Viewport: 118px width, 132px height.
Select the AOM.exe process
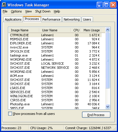55,76
